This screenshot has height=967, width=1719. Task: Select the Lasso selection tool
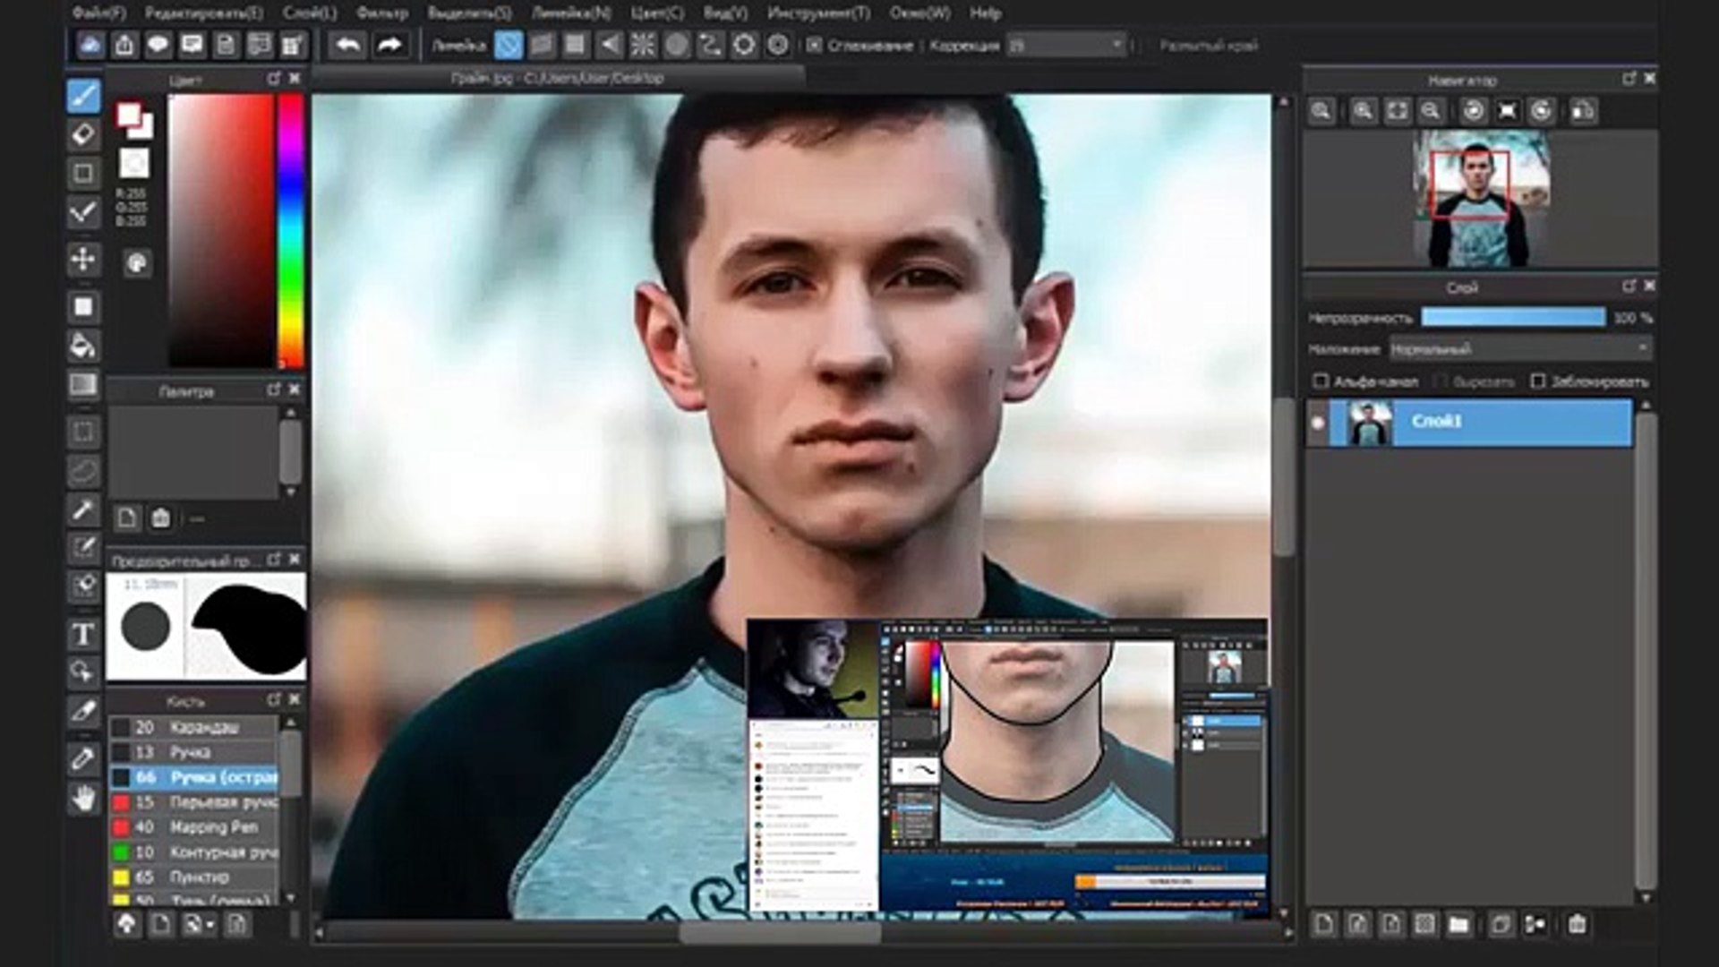coord(83,470)
